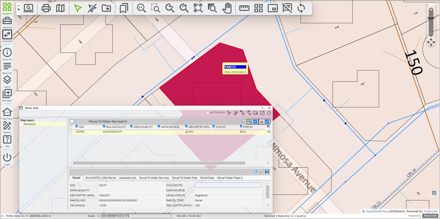Click Show Information in the parcel tooltip
The width and height of the screenshot is (440, 219).
tap(235, 72)
